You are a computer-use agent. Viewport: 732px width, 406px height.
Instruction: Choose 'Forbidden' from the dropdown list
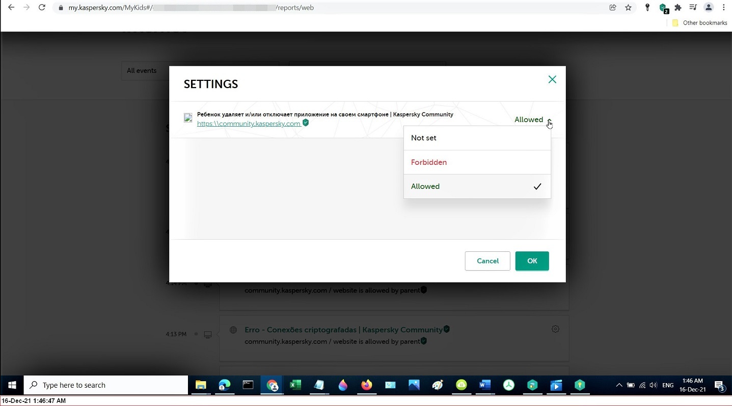(477, 162)
